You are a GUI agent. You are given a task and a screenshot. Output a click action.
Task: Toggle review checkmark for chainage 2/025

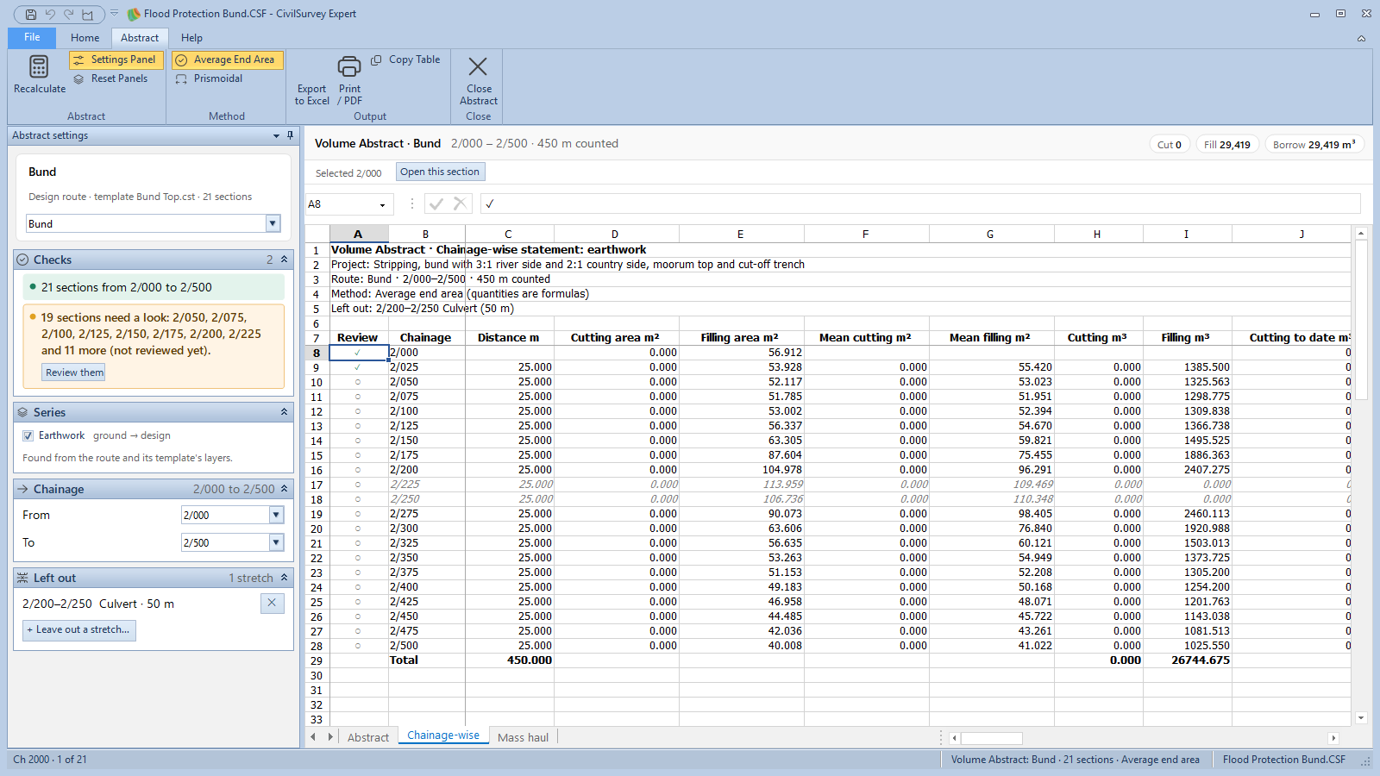[x=358, y=367]
